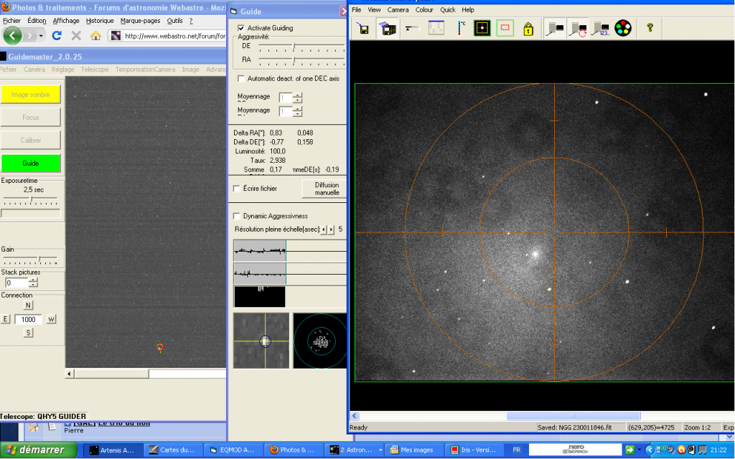Check the Écrire fichier checkbox

click(237, 189)
